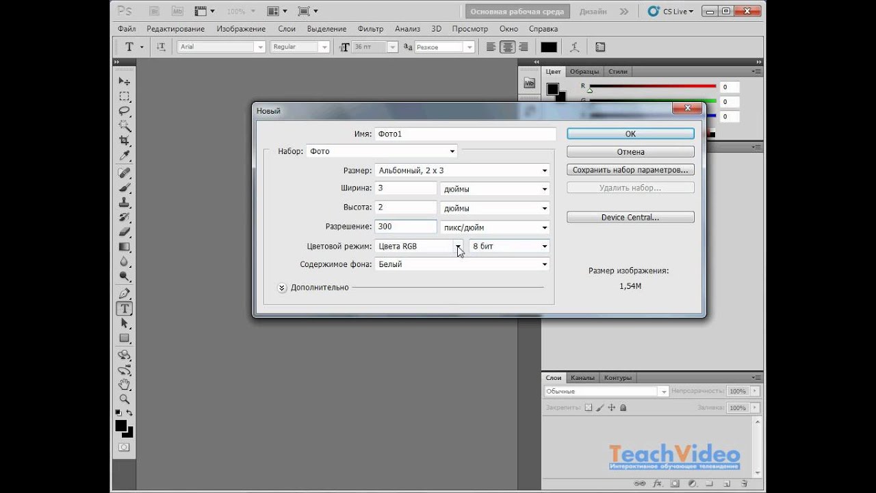Align text left

(x=491, y=47)
